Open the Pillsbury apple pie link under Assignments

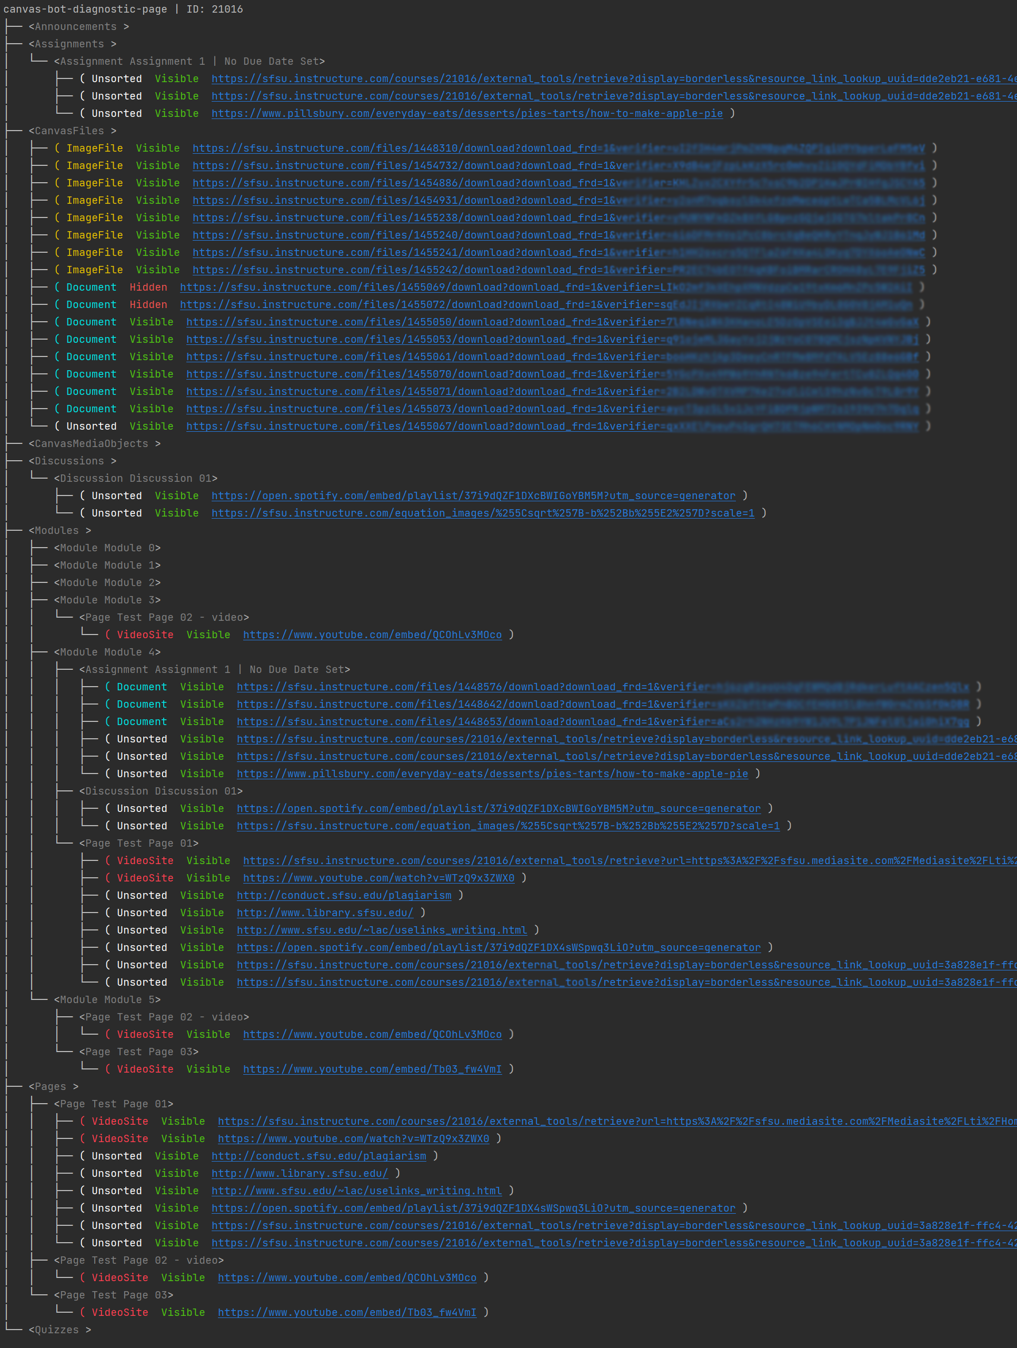click(467, 113)
